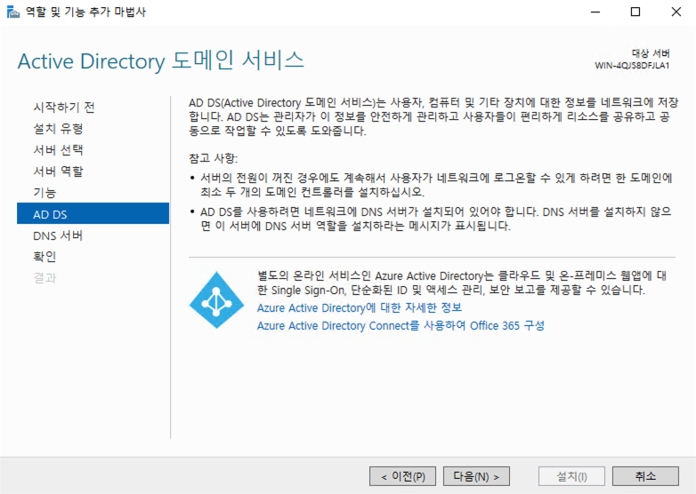
Task: Open the DNS 서버 step
Action: [x=58, y=235]
